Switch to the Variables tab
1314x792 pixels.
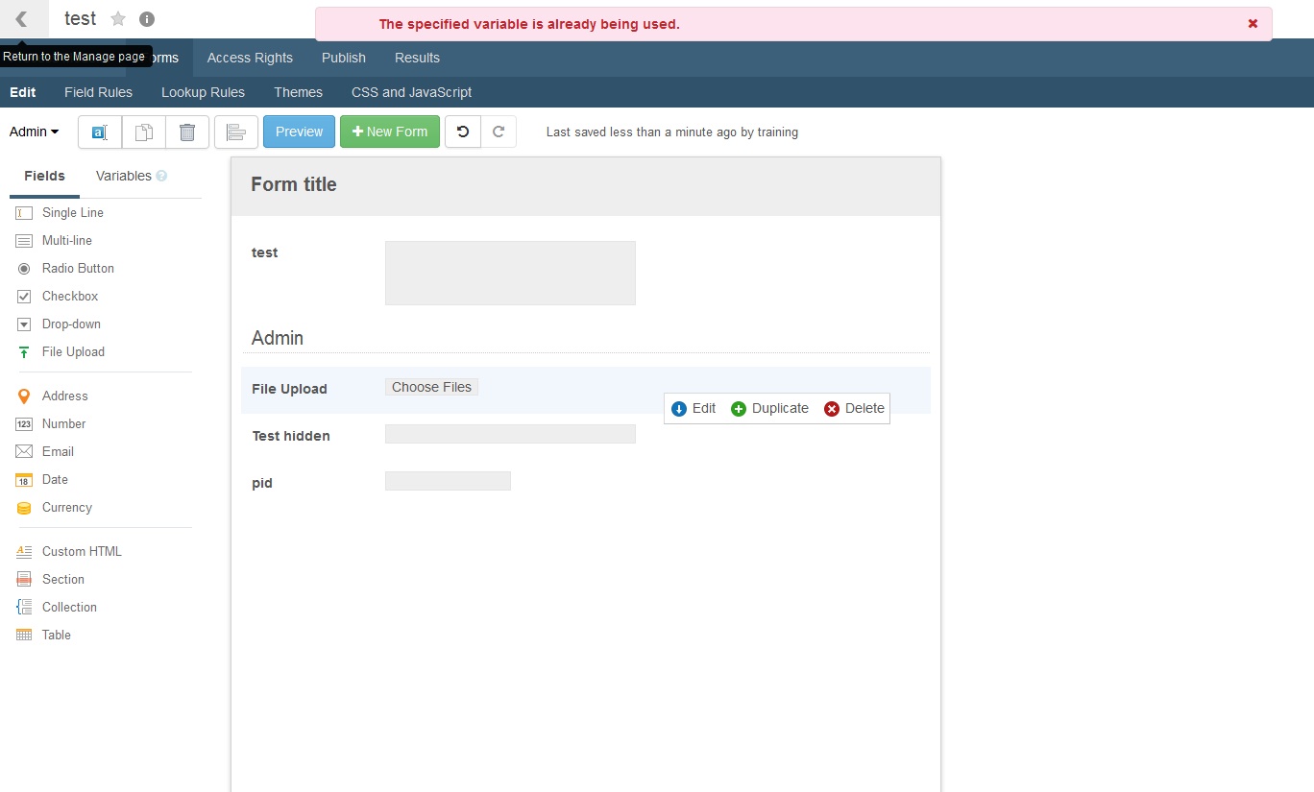click(x=124, y=177)
